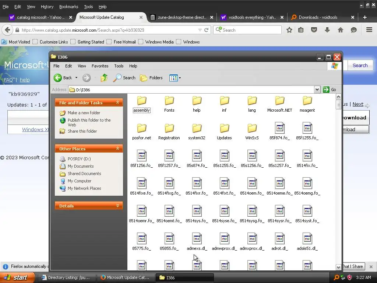Select the admexs.dl_ file icon
377x283 pixels.
tap(197, 238)
